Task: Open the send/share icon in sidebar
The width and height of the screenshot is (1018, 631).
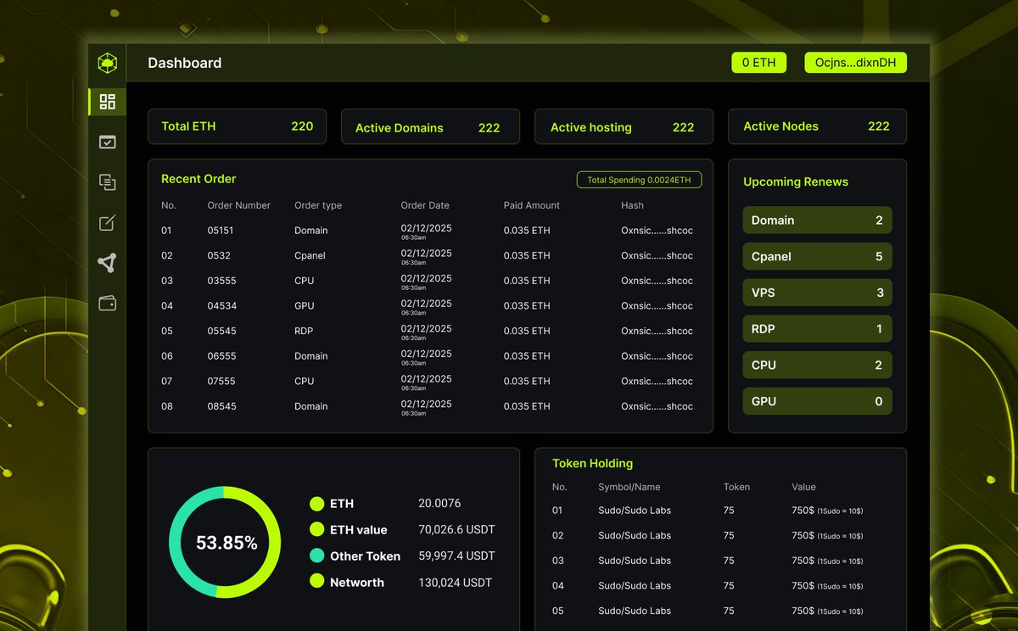Action: click(x=107, y=263)
